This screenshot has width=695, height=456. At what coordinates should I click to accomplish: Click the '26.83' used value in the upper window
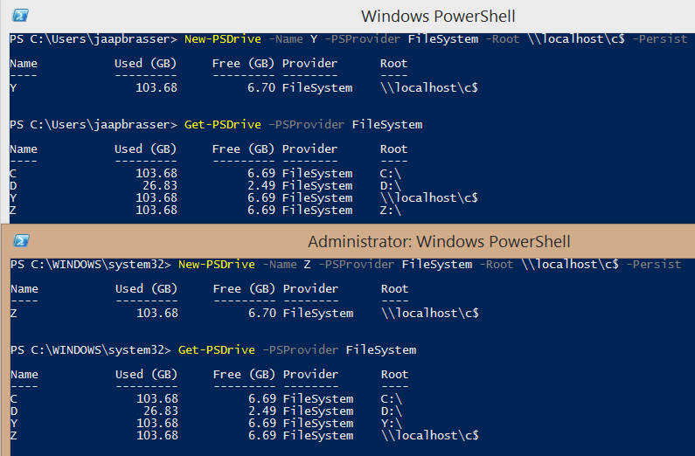(x=159, y=186)
